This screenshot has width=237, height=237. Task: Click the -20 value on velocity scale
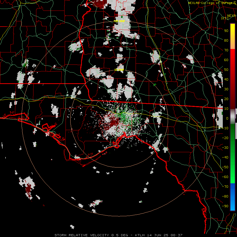[x=225, y=138]
